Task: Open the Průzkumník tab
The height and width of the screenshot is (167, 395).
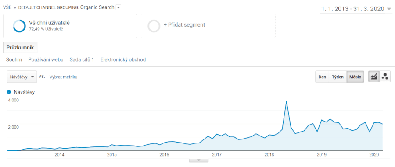Action: click(x=20, y=47)
